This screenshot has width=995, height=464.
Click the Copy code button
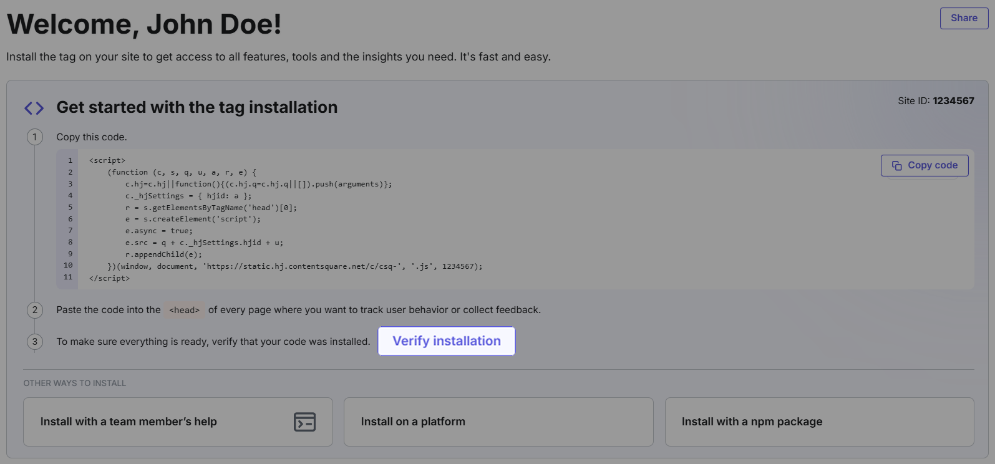pos(925,165)
